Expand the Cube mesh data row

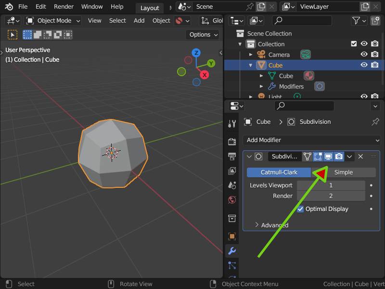(x=261, y=76)
